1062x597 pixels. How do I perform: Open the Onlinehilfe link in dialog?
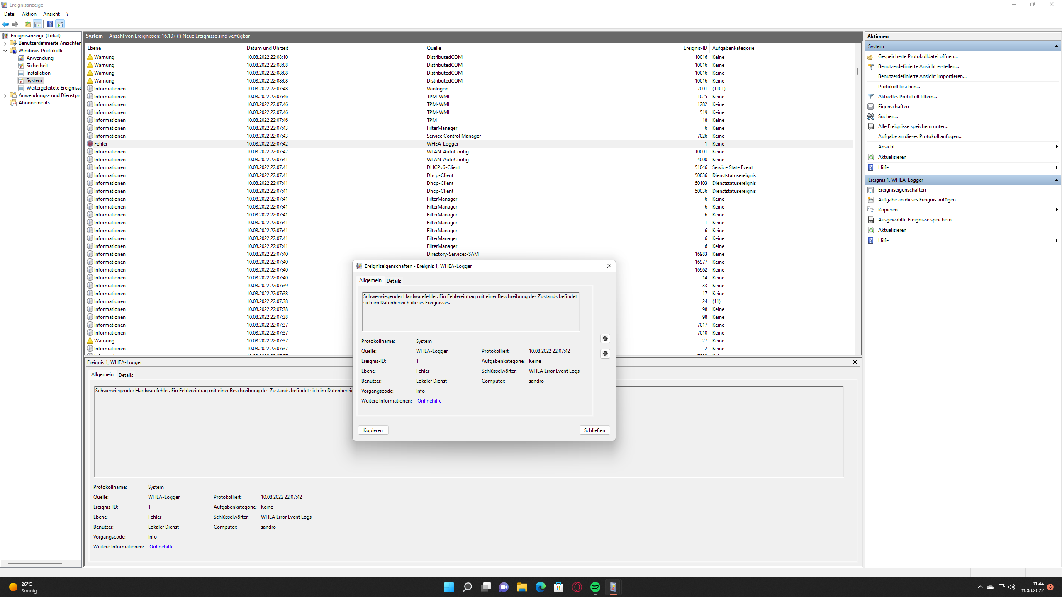(x=429, y=401)
